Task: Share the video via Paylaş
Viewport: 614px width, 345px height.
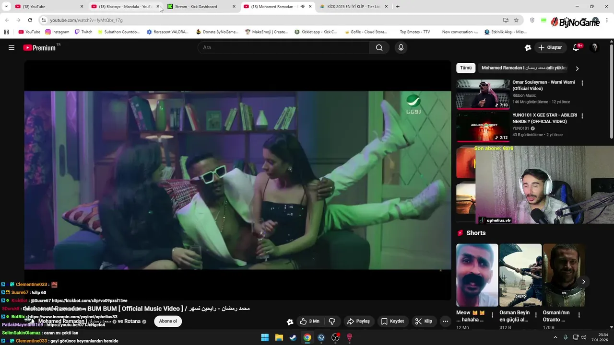Action: click(x=358, y=321)
